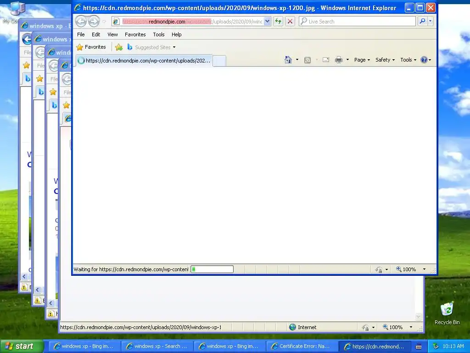Click the 100% zoom button in background window
Viewport: 470px width, 353px height.
point(393,327)
